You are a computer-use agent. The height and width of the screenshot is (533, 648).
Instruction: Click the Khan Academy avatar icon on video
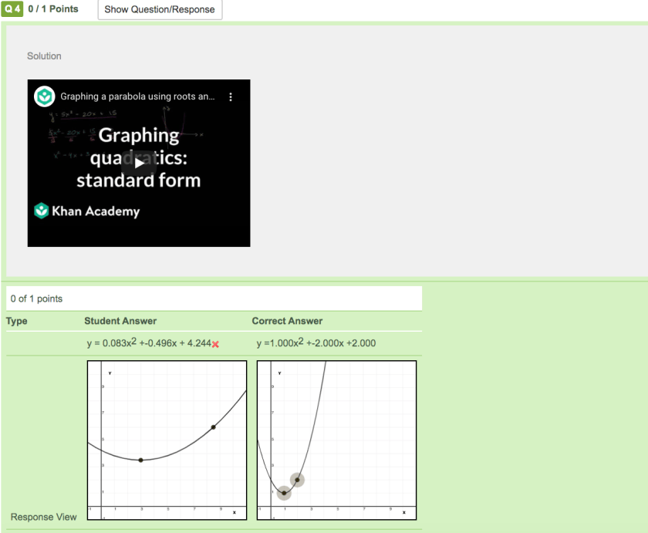pos(44,96)
